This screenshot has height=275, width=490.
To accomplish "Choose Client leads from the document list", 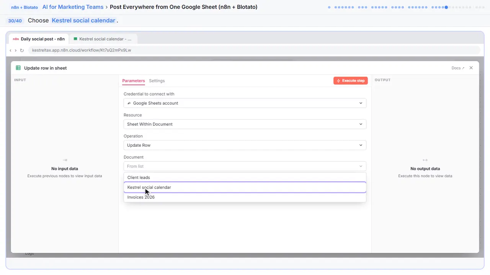I will tap(245, 178).
